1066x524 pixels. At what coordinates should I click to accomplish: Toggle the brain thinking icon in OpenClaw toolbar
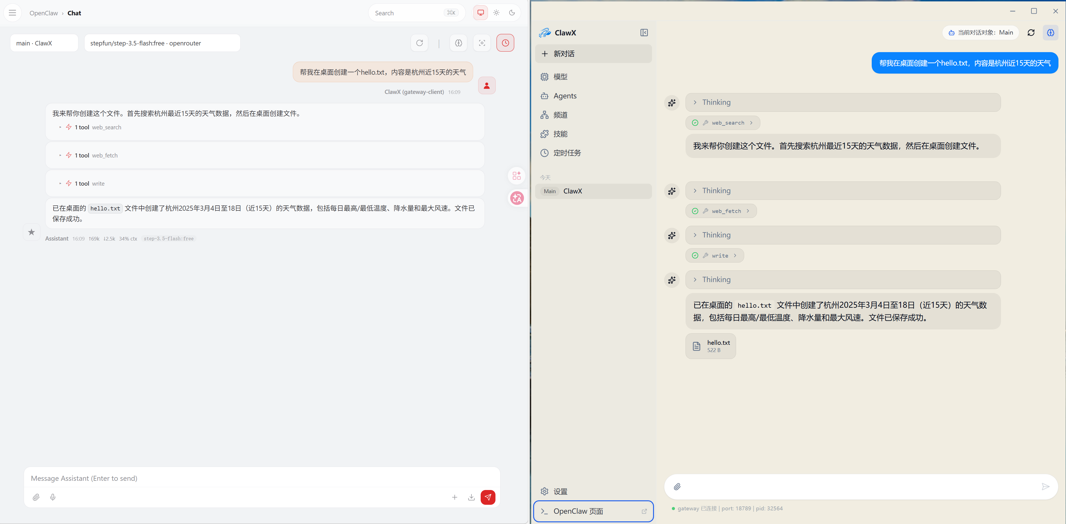pyautogui.click(x=458, y=43)
